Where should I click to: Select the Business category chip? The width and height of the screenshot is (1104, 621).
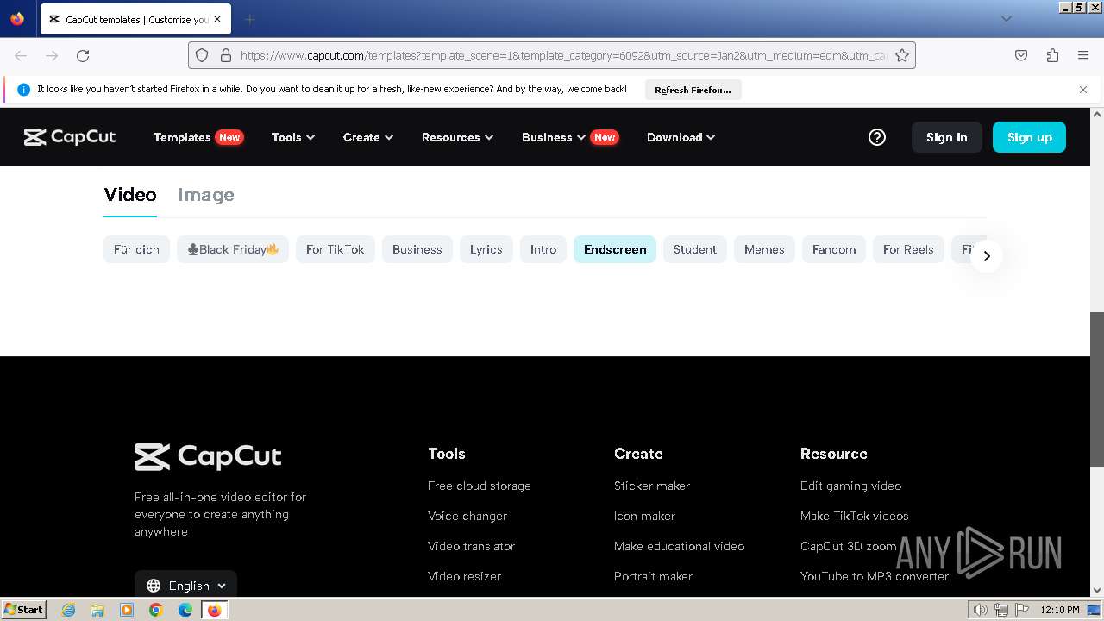(417, 249)
